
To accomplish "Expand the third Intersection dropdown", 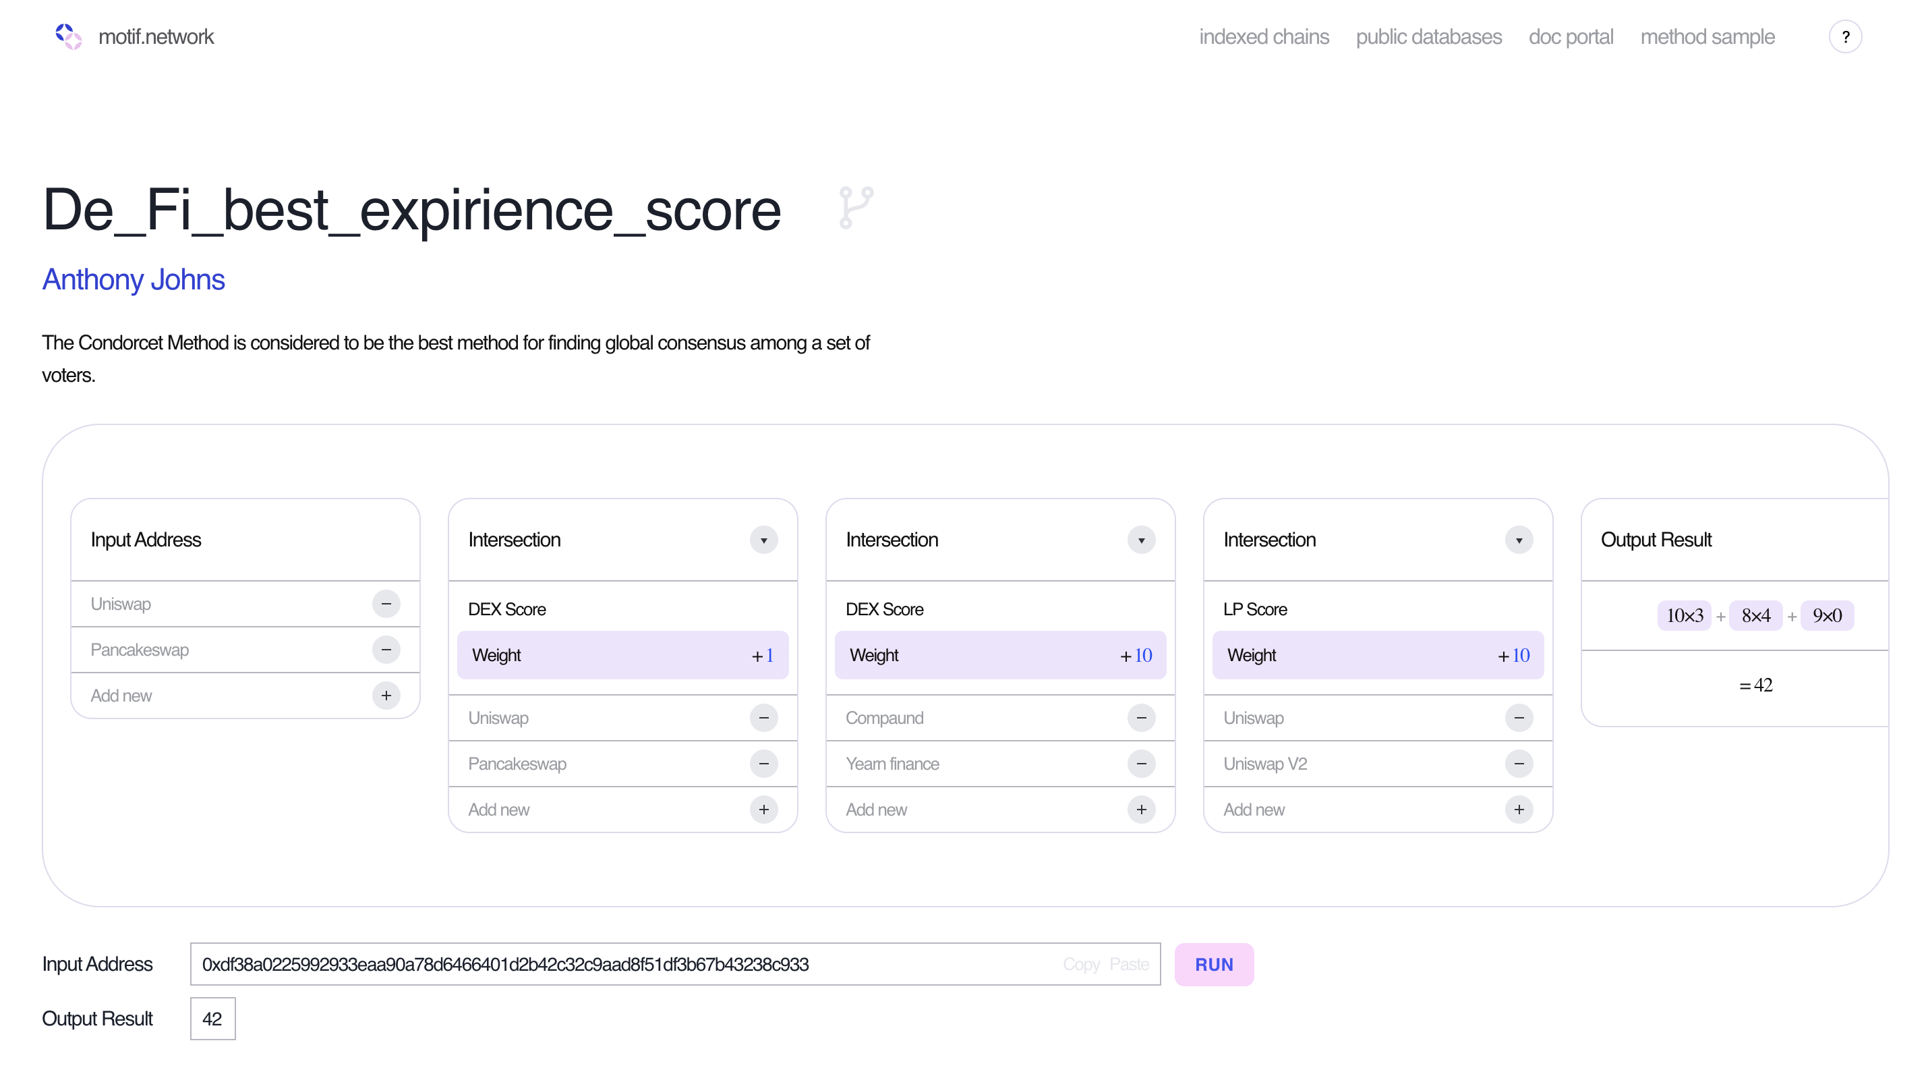I will [1519, 540].
